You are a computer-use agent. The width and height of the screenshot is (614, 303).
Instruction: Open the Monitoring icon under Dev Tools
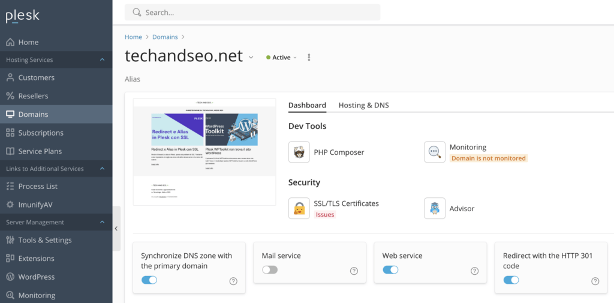click(435, 152)
